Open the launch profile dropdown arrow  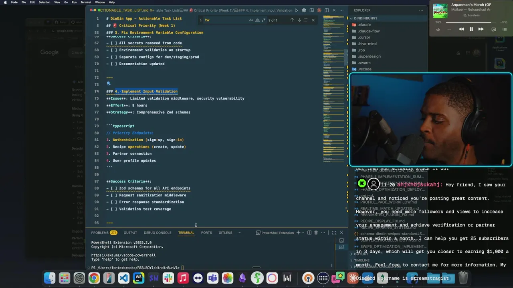point(303,233)
